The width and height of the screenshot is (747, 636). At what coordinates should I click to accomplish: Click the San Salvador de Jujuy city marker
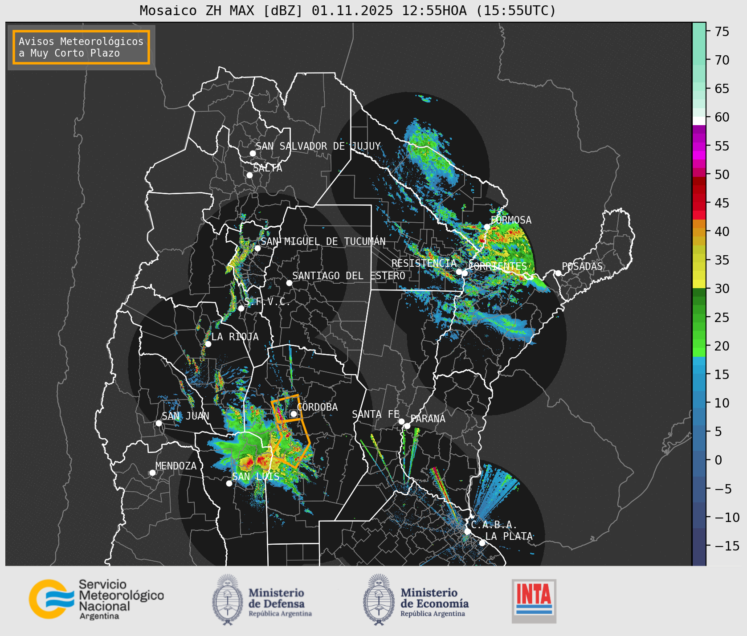253,153
